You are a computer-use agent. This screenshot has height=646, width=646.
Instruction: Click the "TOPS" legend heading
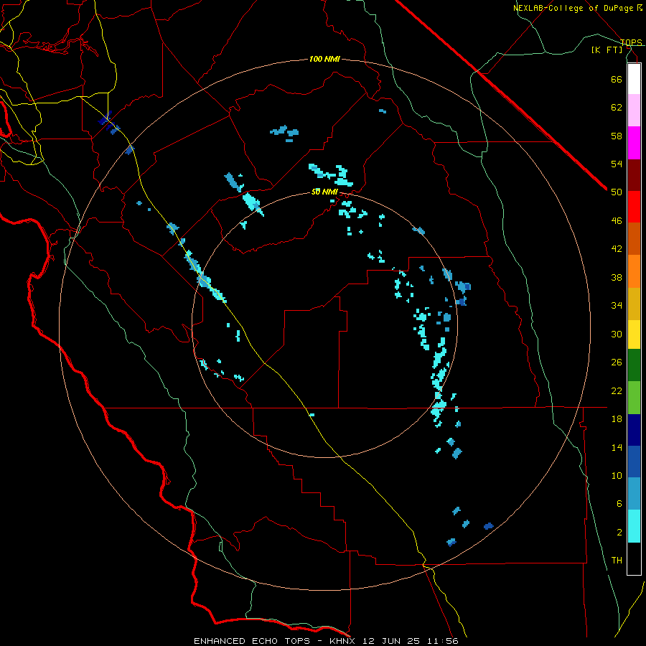point(631,42)
